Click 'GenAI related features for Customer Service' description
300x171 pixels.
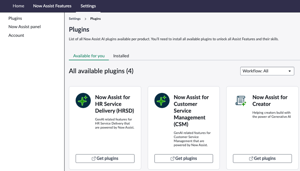coord(192,139)
